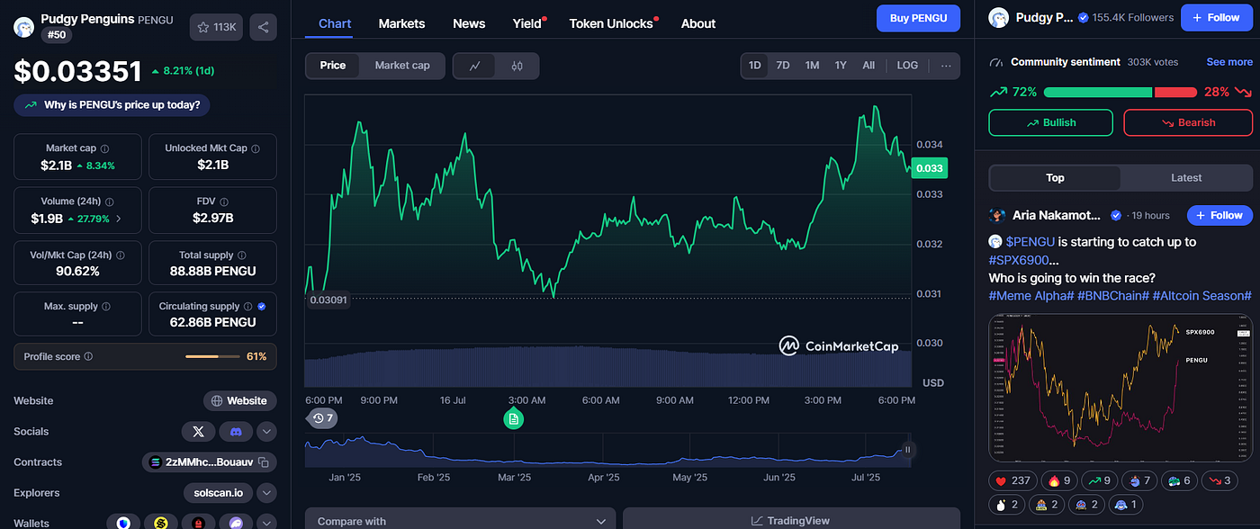The image size is (1260, 529).
Task: Vote Bearish on community sentiment
Action: click(1188, 122)
